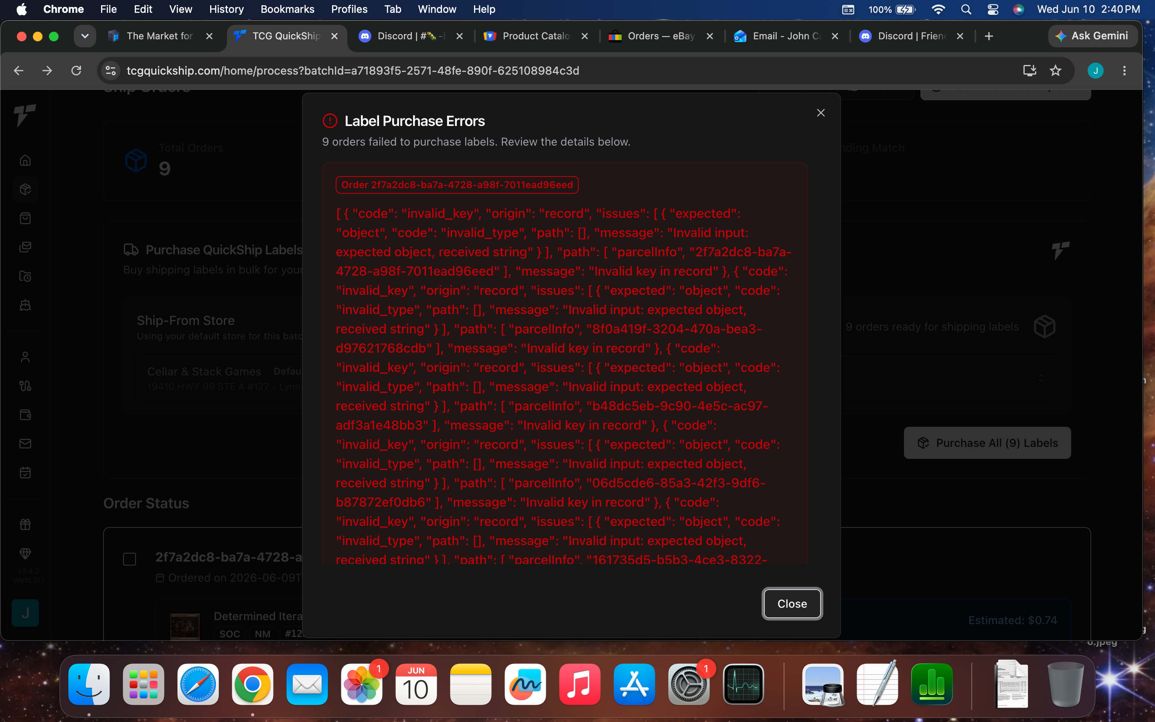
Task: Open the package orders sidebar icon
Action: (x=25, y=189)
